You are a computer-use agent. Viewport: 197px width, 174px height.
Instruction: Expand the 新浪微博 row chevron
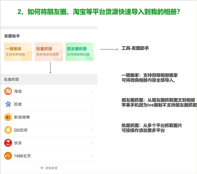(x=92, y=117)
